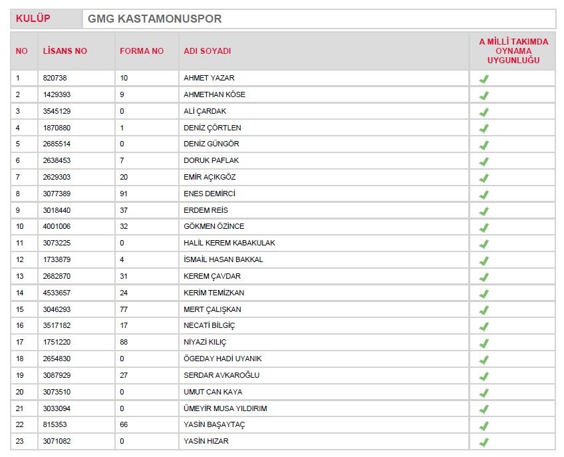Select the name AHMETHAN KÖSE
The height and width of the screenshot is (457, 564).
(214, 94)
